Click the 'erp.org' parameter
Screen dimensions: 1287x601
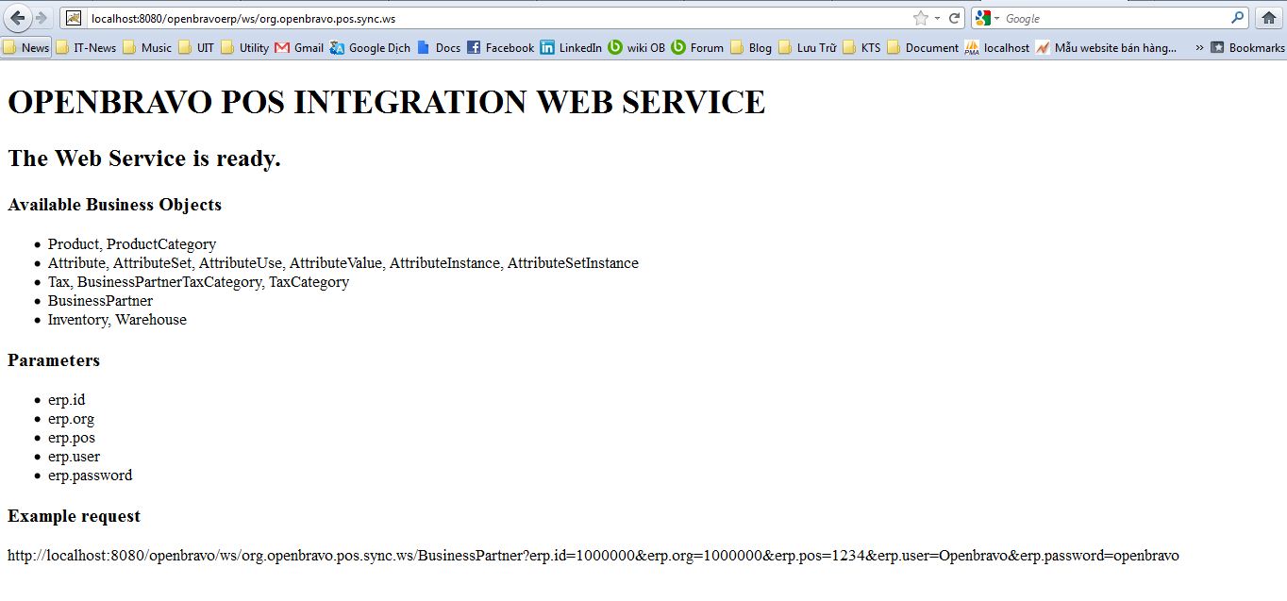click(x=71, y=419)
